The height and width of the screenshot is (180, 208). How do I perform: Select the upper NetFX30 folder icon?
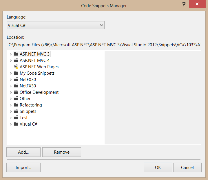point(16,80)
